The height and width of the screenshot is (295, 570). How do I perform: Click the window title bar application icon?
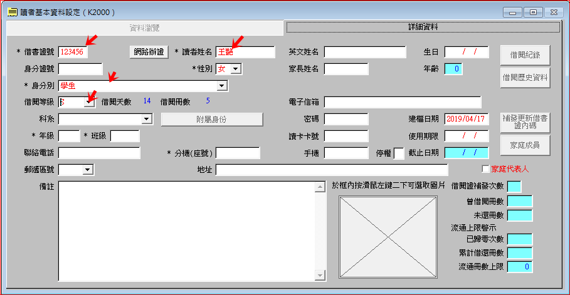pos(13,13)
